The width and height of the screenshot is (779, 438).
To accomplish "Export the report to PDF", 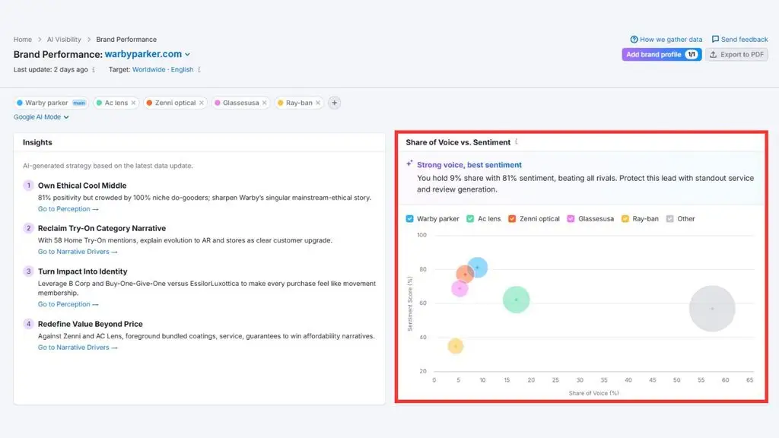I will click(x=736, y=55).
